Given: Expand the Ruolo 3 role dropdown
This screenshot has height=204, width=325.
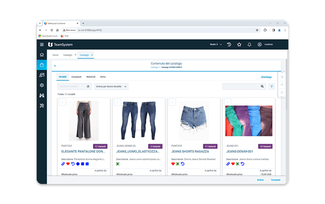Looking at the screenshot, I should coord(216,45).
